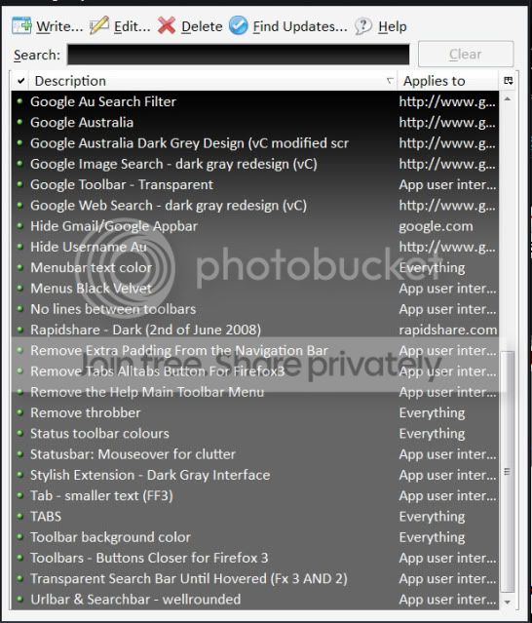Select Rapidshare - Dark style entry
532x623 pixels.
[x=255, y=330]
